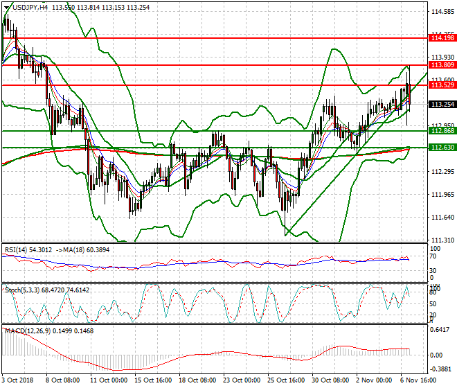Screen dimensions: 457x388
Task: Select the green 112.868 support level label
Action: [442, 131]
